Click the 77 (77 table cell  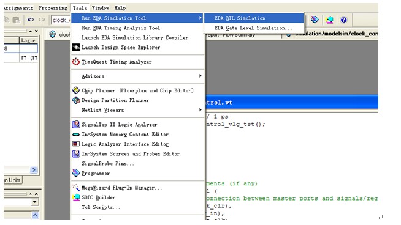coord(29,58)
